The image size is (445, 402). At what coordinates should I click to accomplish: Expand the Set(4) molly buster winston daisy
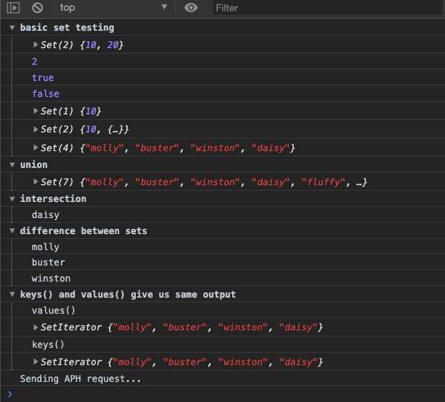tap(35, 148)
